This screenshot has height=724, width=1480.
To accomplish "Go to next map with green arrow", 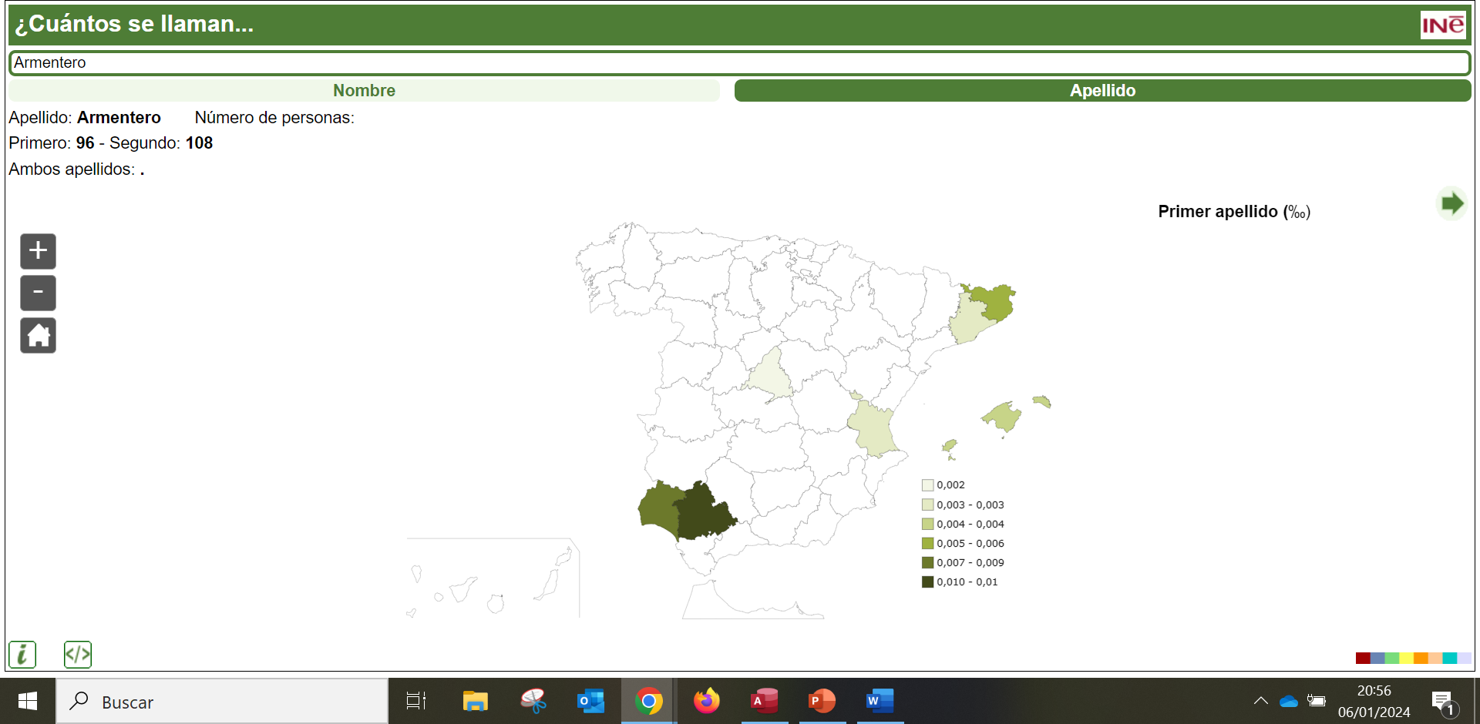I will (1451, 204).
